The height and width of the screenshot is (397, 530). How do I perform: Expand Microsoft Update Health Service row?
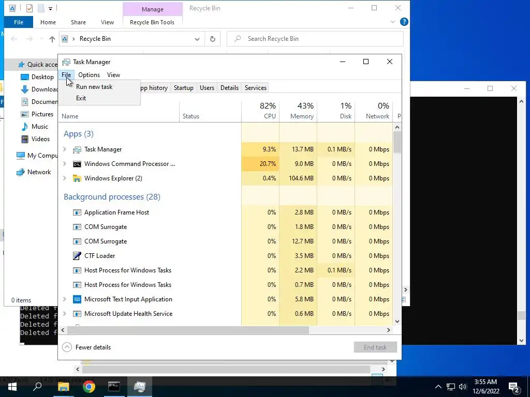pyautogui.click(x=65, y=314)
